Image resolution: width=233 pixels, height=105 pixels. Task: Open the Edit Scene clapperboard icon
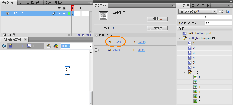pos(49,46)
